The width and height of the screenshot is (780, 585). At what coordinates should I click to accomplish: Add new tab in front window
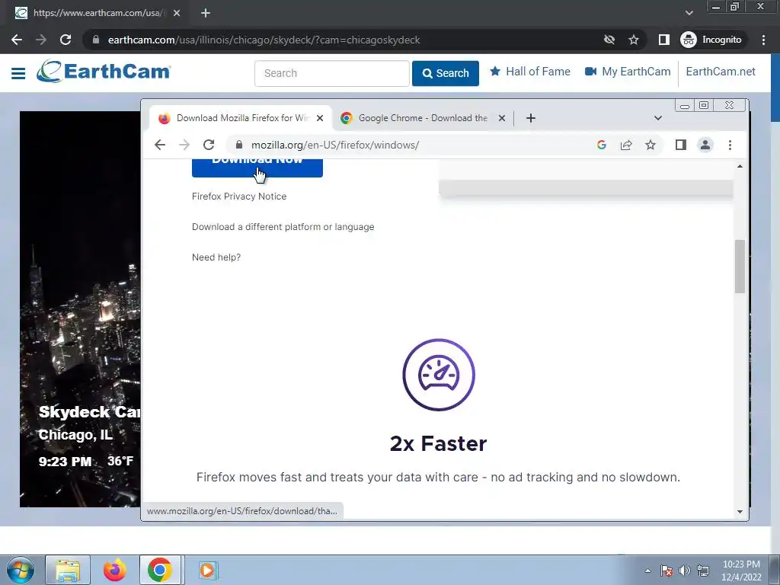coord(531,118)
